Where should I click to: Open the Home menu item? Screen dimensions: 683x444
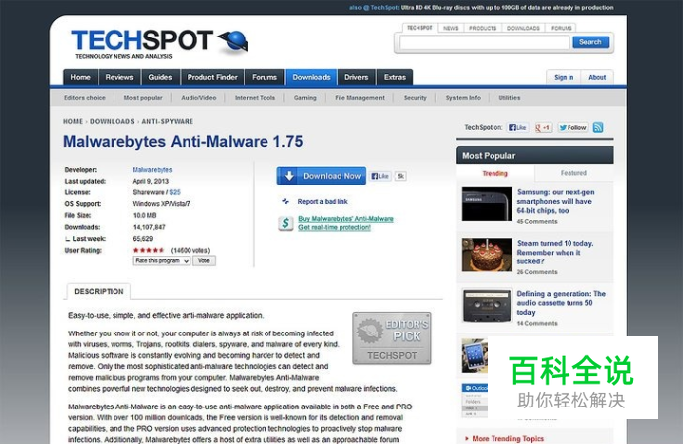tap(81, 77)
